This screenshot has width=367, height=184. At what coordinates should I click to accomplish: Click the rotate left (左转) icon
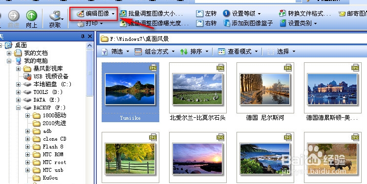(x=199, y=14)
